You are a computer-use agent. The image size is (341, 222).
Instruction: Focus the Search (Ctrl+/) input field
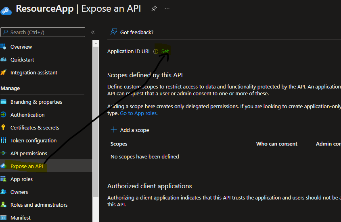(x=43, y=32)
